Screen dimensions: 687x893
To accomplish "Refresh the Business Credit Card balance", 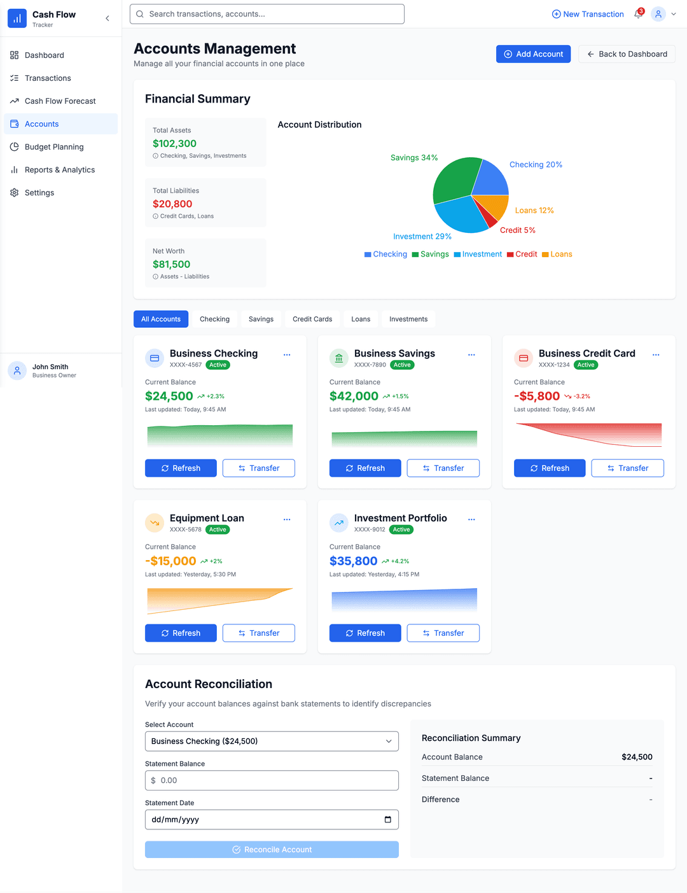I will (549, 468).
